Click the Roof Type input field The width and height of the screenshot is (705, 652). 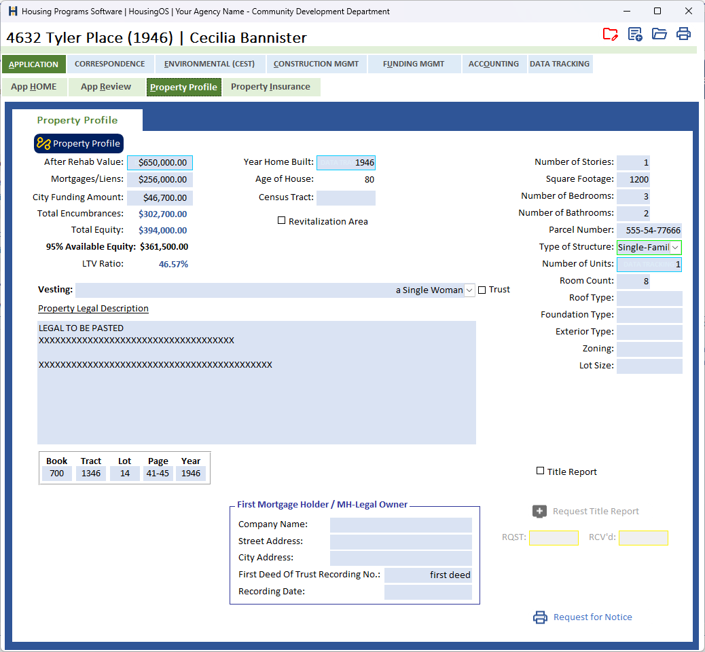click(x=649, y=298)
